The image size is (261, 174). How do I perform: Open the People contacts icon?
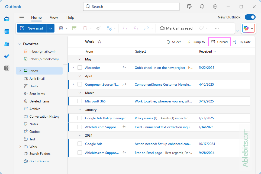[7, 44]
